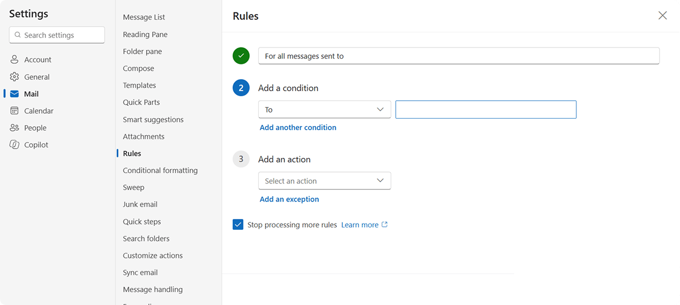Click the General gear icon
The image size is (680, 305).
tap(15, 77)
